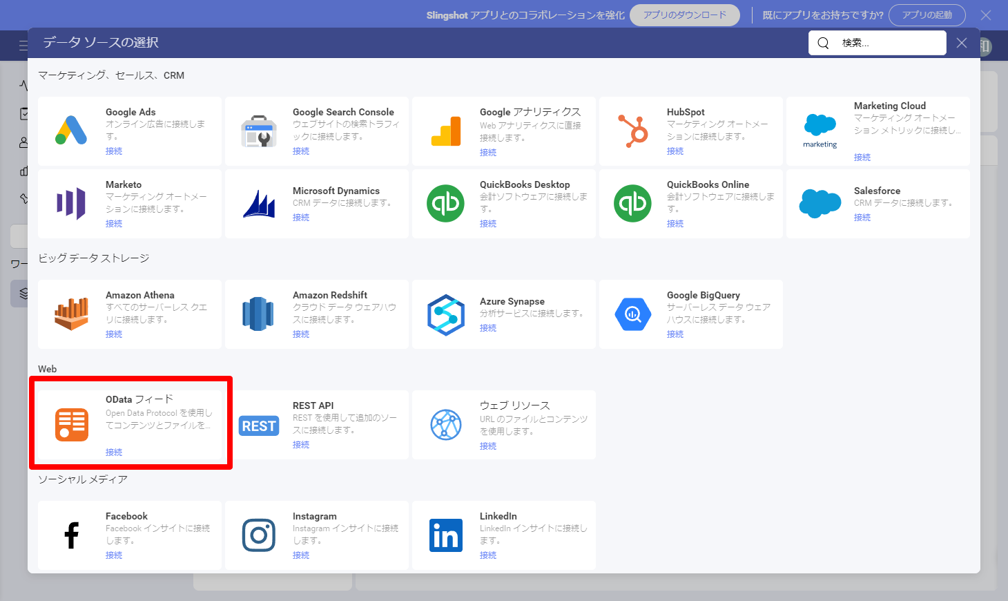The image size is (1008, 601).
Task: Pick the Google BigQuery icon
Action: click(633, 314)
